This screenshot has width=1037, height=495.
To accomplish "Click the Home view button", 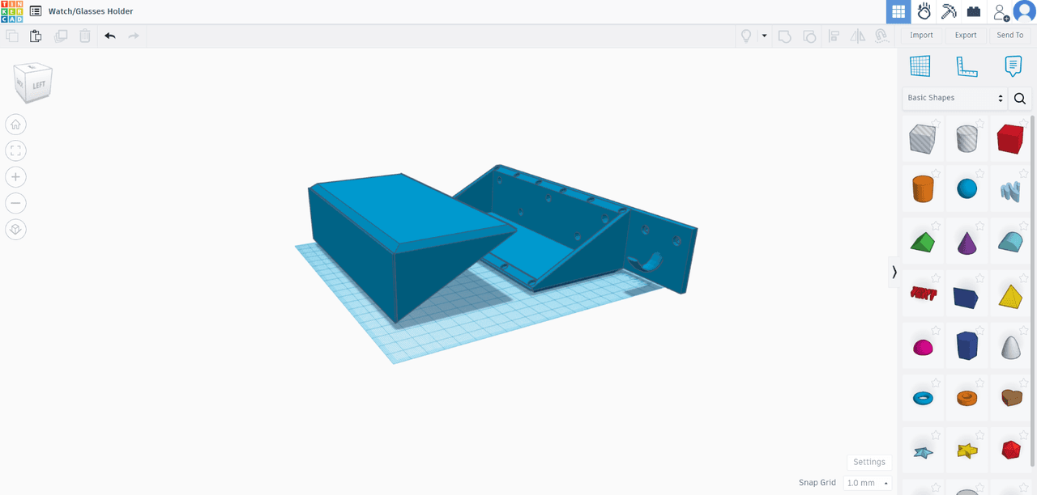I will (x=15, y=125).
